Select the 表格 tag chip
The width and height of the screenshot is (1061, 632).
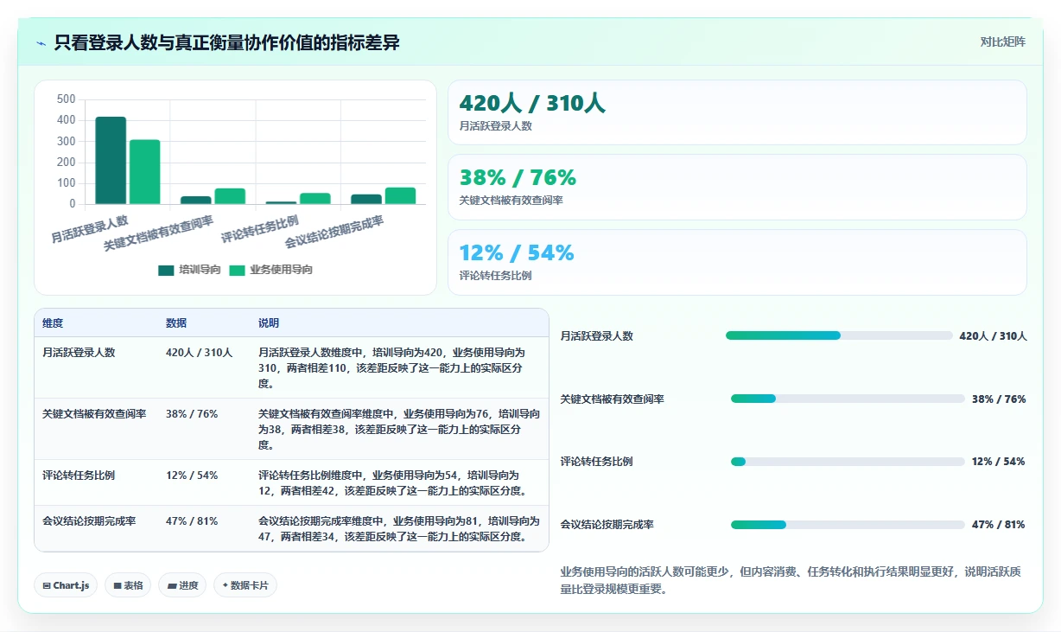pos(128,585)
